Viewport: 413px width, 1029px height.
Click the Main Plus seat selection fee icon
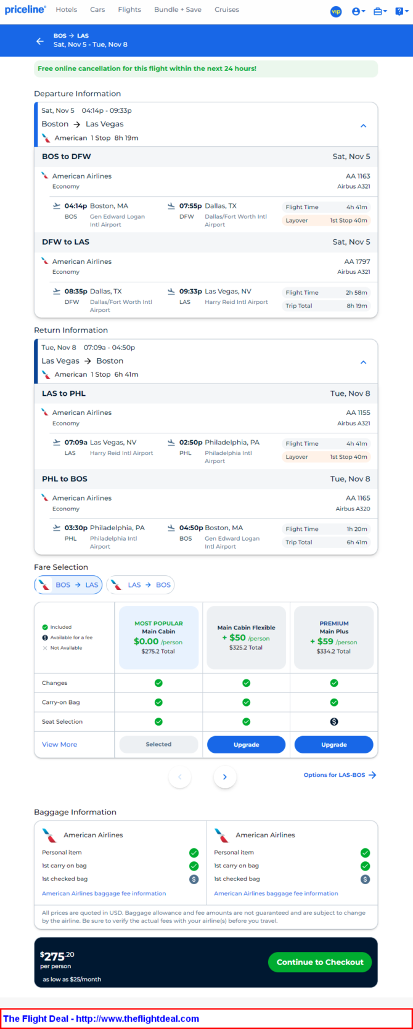tap(334, 721)
